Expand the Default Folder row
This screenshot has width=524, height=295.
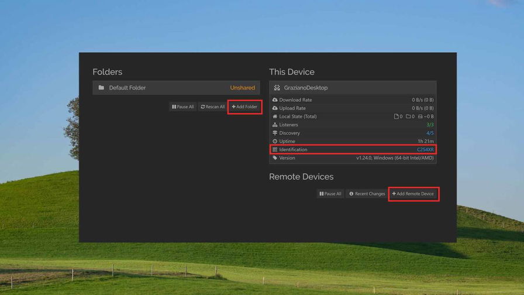tap(176, 88)
